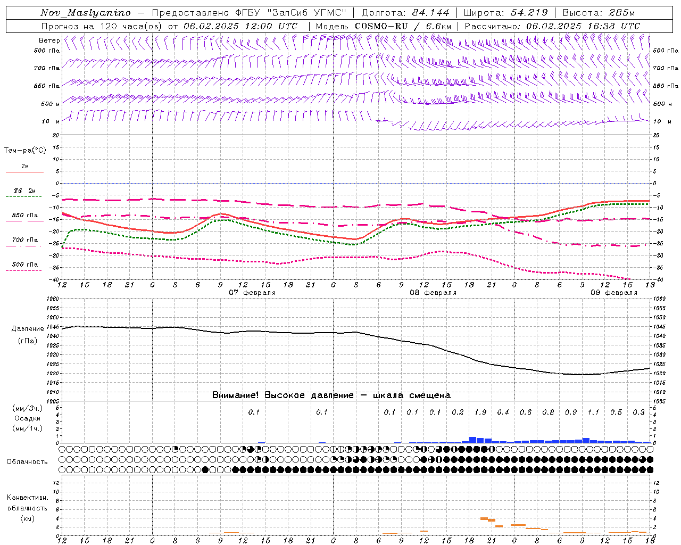
Task: Click the "0.3" three-hour precipitation value
Action: tap(638, 412)
